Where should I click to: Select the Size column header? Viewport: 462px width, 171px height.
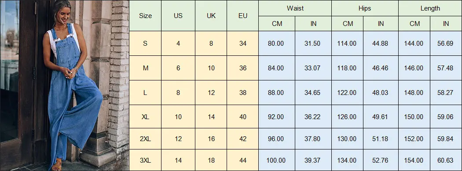[x=145, y=15]
